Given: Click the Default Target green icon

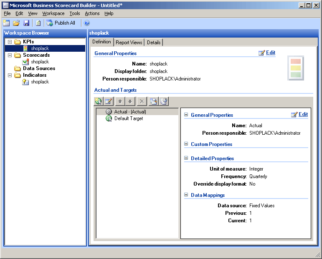Looking at the screenshot, I should (x=109, y=118).
